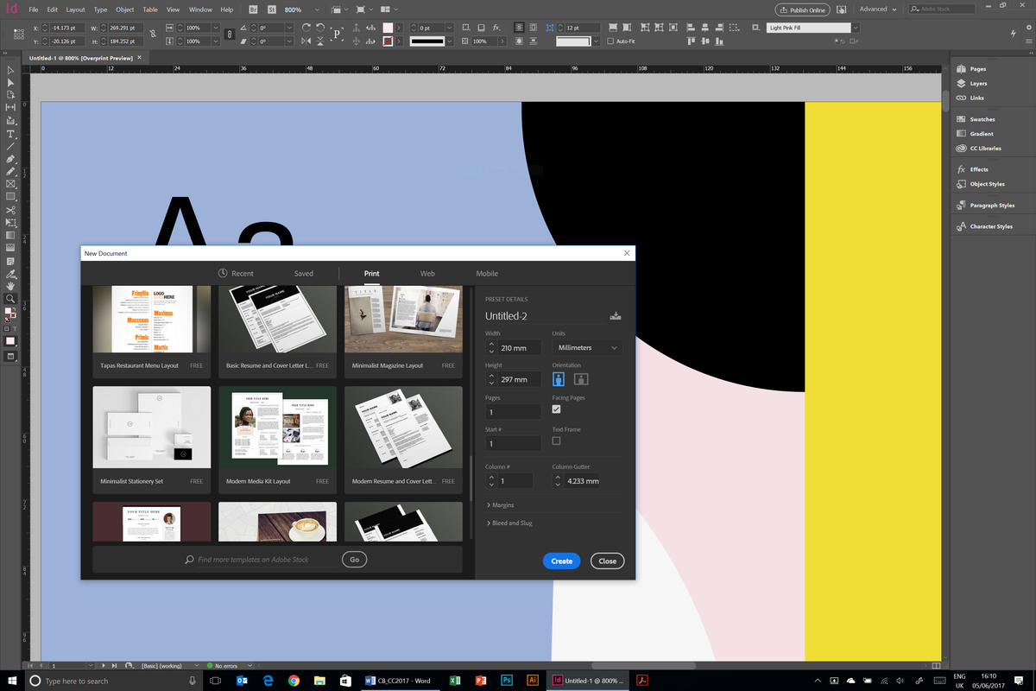Viewport: 1036px width, 691px height.
Task: Select the Minimalist Magazine Layout template thumbnail
Action: pos(403,319)
